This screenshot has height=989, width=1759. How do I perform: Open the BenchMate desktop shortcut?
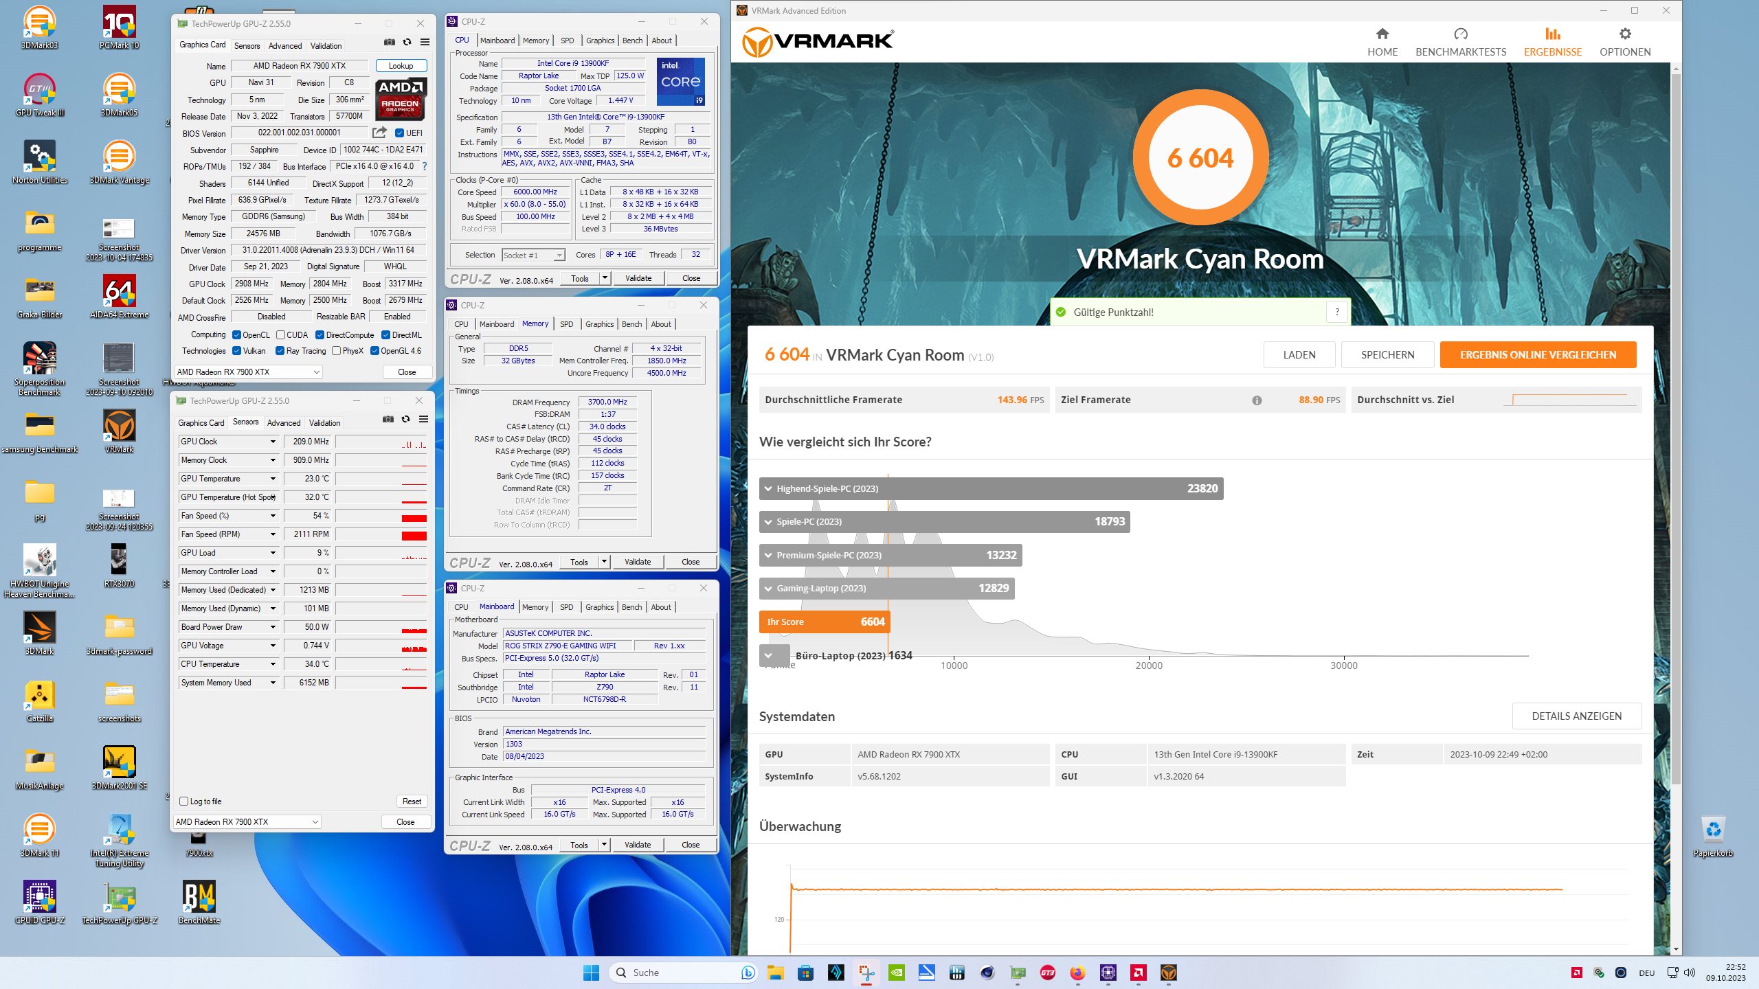click(x=199, y=902)
